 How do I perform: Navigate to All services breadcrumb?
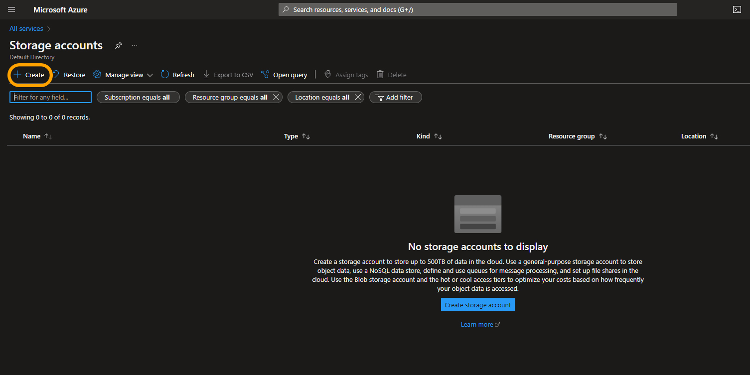[x=26, y=28]
